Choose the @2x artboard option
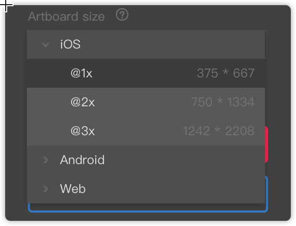This screenshot has width=296, height=226. (146, 102)
